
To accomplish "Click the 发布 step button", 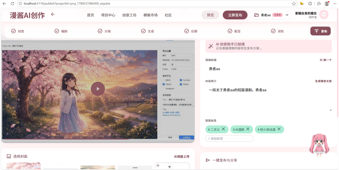I will [320, 31].
